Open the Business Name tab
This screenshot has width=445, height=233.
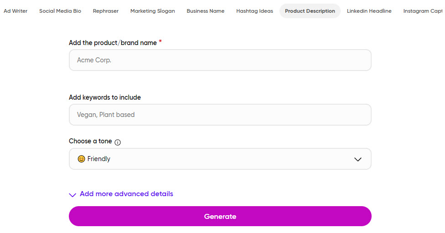[x=206, y=11]
